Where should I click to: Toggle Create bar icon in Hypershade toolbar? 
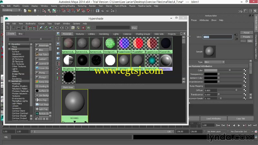(8, 28)
